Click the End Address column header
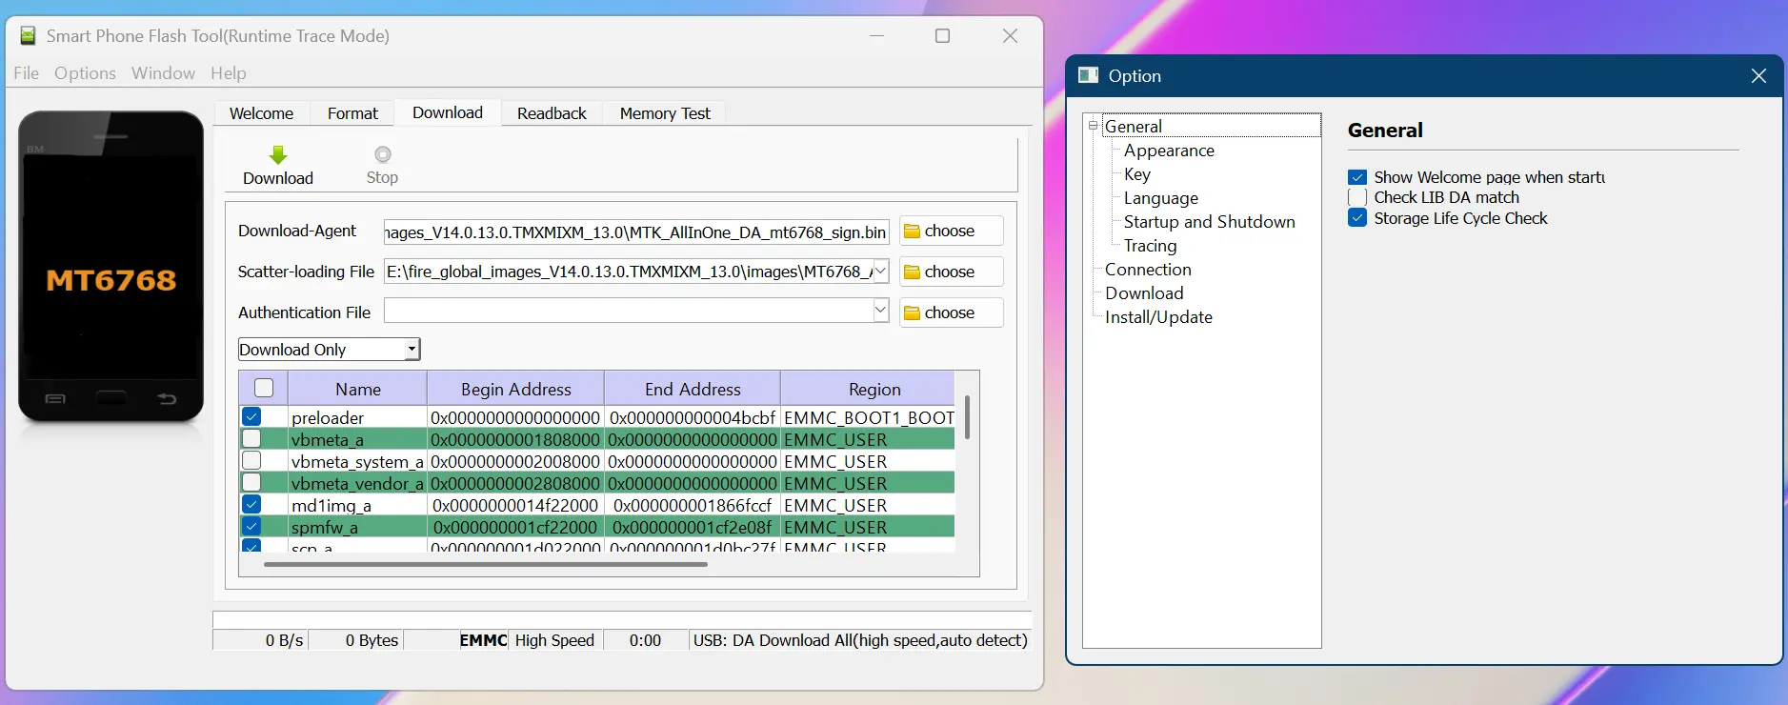The image size is (1788, 705). [x=693, y=389]
